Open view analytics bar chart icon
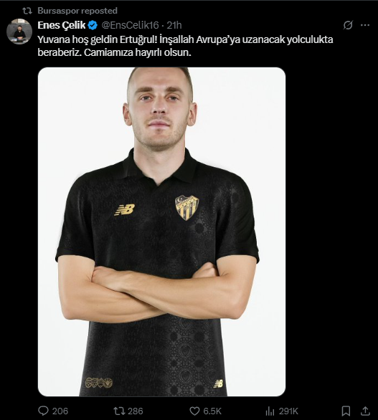The height and width of the screenshot is (420, 378). coord(270,411)
